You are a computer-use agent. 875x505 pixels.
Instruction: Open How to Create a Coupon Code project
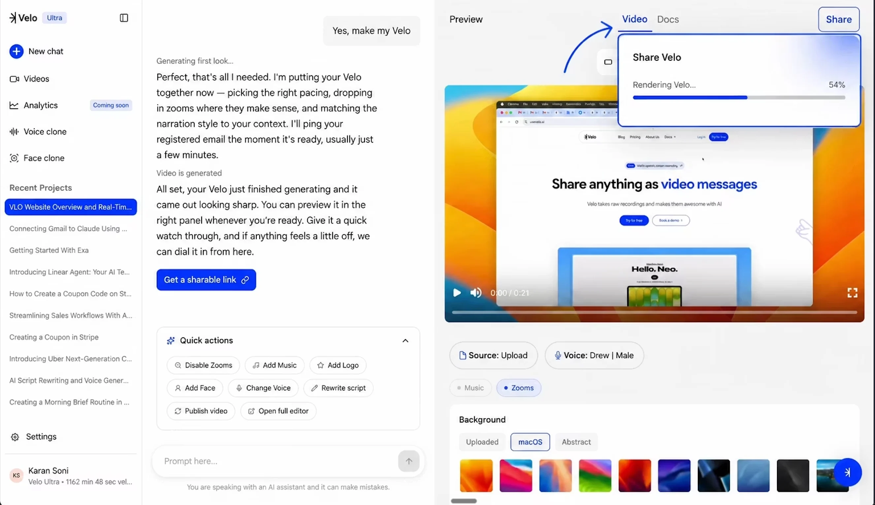[70, 293]
